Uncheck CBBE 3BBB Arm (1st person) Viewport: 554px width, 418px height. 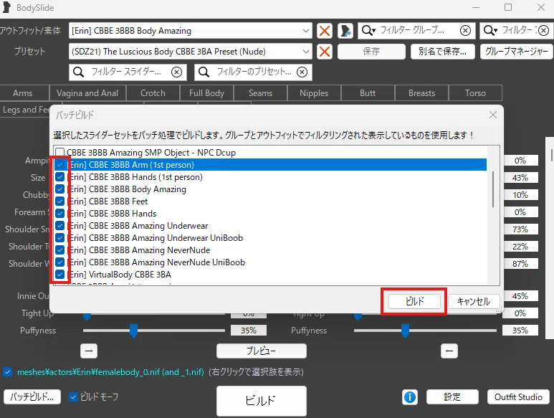click(x=60, y=165)
